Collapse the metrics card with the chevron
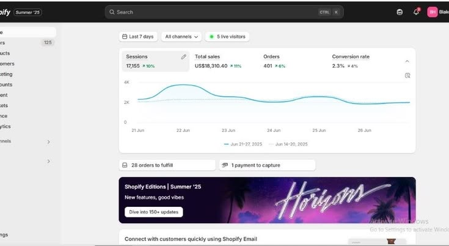449x246 pixels. (407, 61)
